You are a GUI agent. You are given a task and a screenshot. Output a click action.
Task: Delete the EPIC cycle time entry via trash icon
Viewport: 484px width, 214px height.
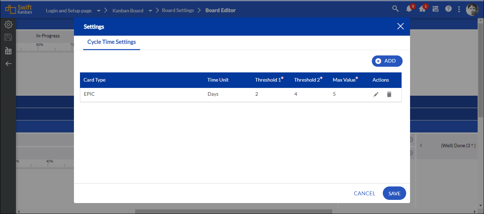(389, 94)
